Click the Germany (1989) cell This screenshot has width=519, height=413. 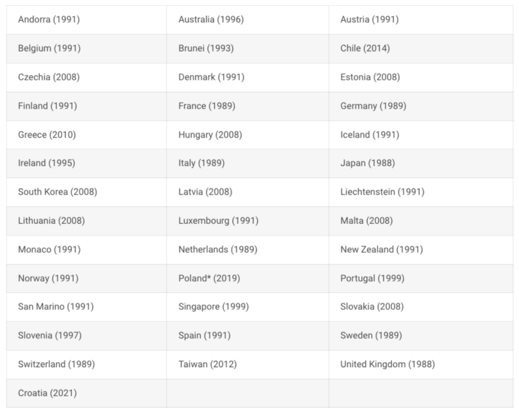pyautogui.click(x=373, y=106)
